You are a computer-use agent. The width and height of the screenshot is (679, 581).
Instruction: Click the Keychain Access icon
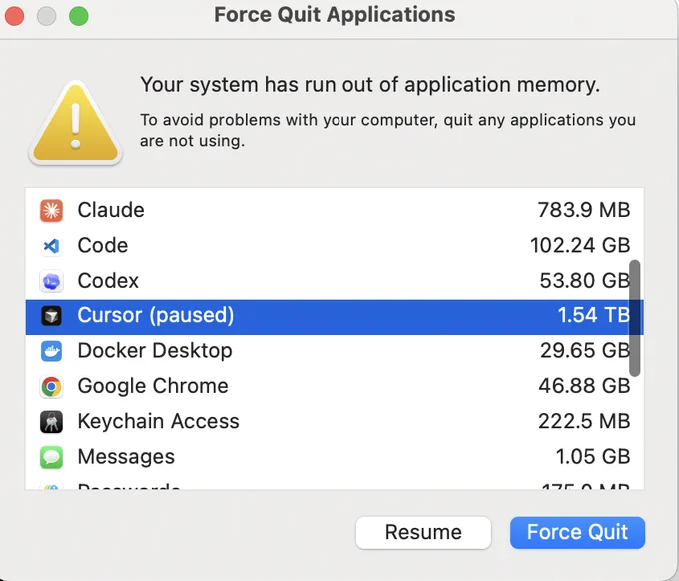(x=51, y=422)
